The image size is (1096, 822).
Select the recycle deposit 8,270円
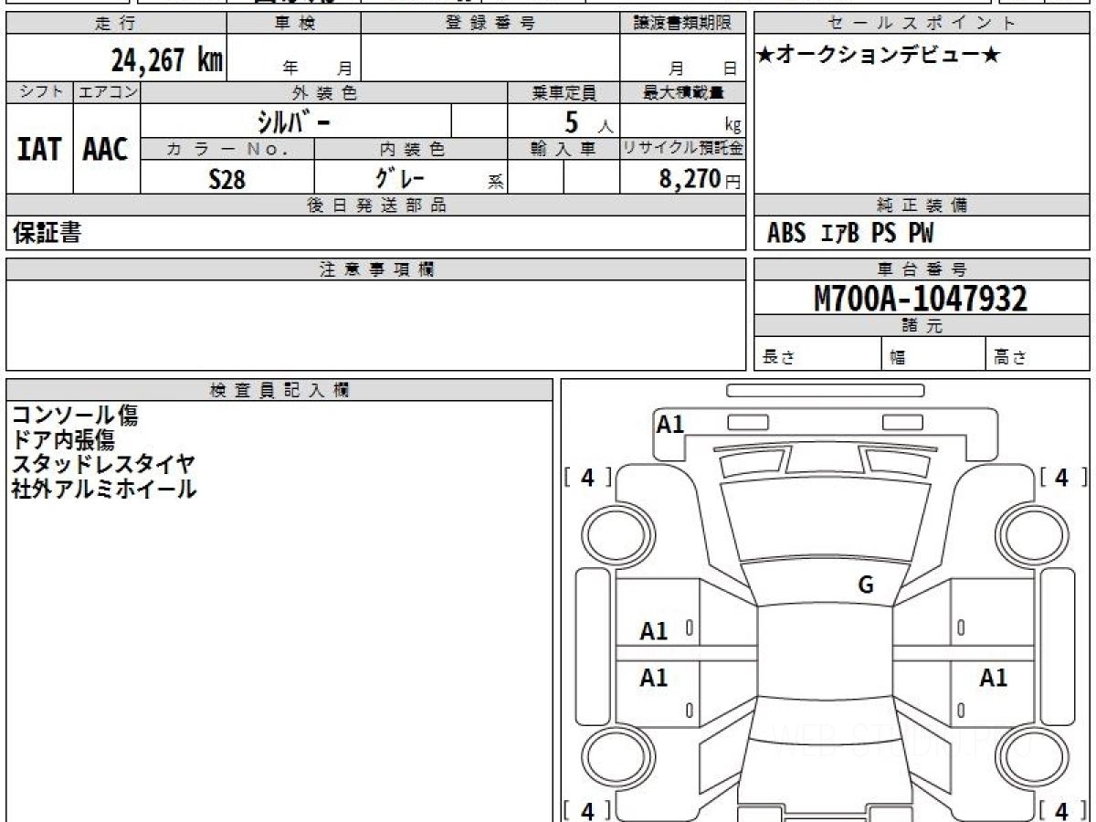point(700,179)
